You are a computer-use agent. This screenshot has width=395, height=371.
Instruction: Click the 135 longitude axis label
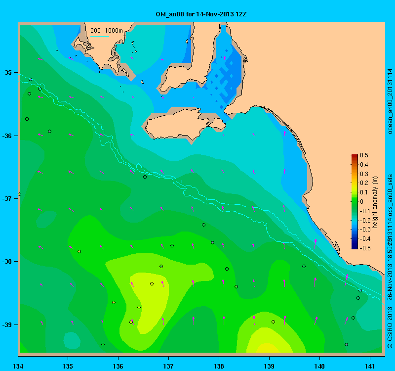68,366
